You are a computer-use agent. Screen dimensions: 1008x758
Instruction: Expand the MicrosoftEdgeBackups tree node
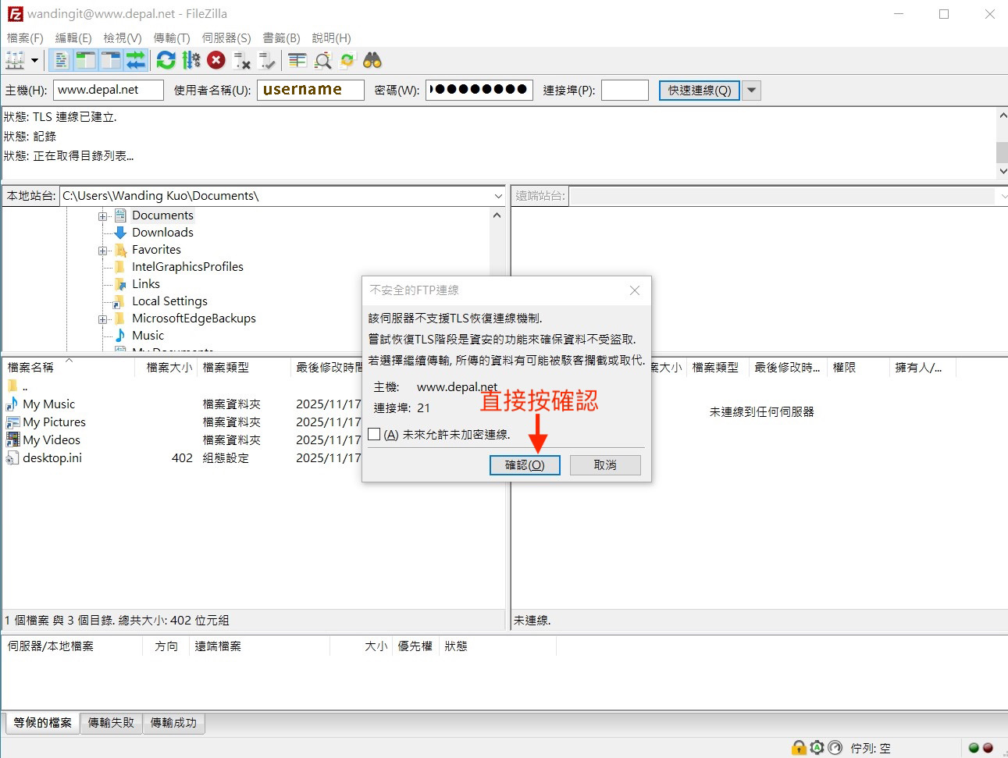[102, 319]
